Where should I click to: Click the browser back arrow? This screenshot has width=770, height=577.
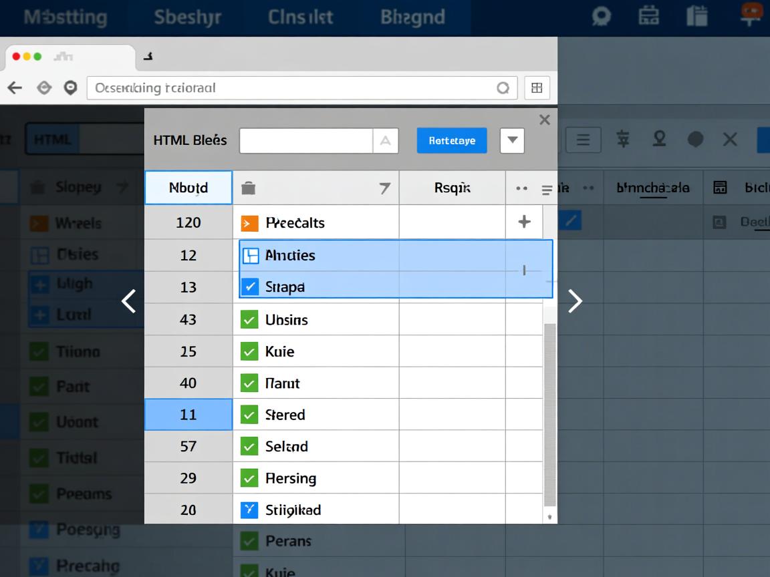click(15, 87)
